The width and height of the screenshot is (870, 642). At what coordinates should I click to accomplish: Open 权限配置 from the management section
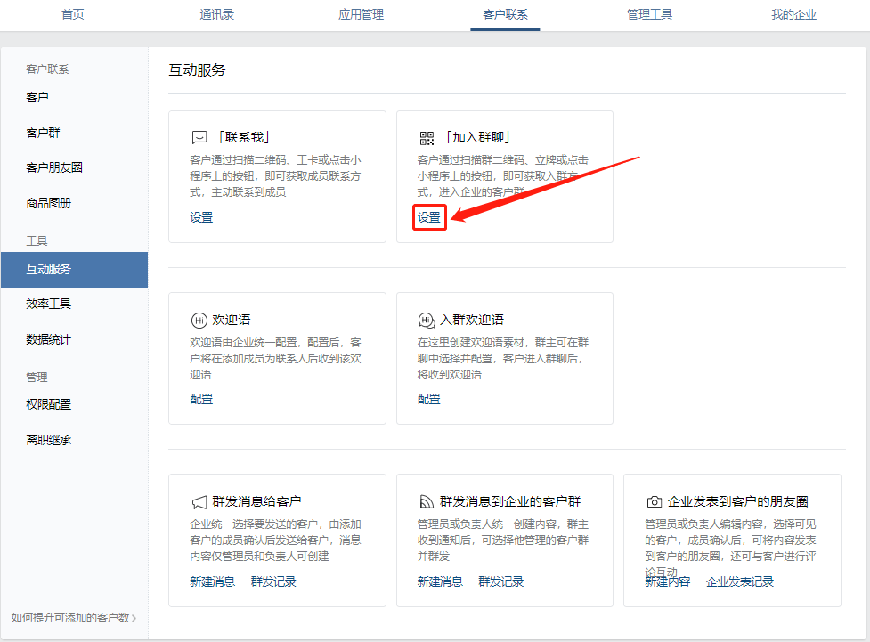pos(49,403)
